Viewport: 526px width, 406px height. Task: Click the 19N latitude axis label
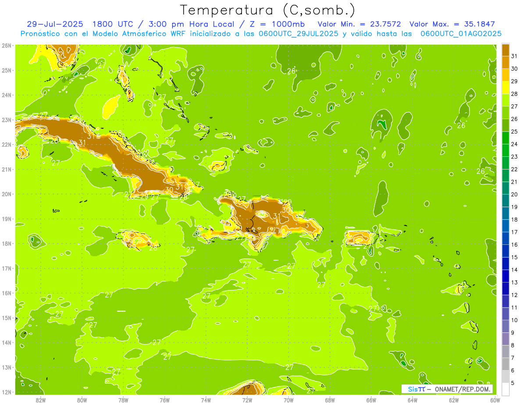[6, 219]
